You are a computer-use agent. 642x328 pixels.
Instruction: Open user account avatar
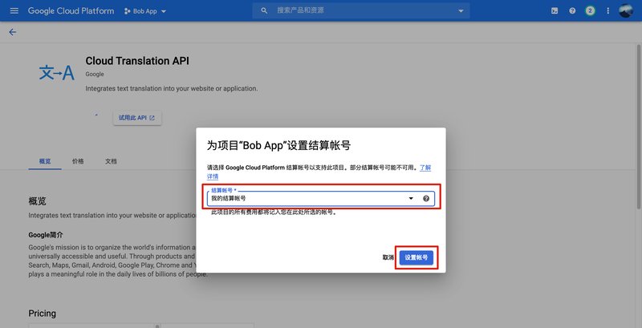(626, 10)
